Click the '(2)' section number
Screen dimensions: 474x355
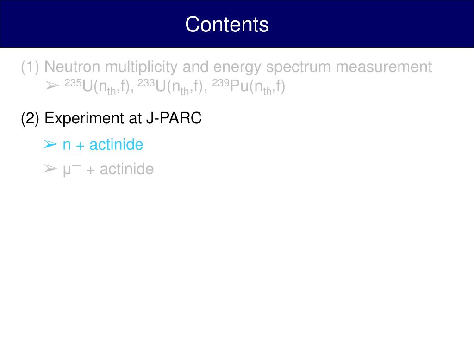point(30,118)
